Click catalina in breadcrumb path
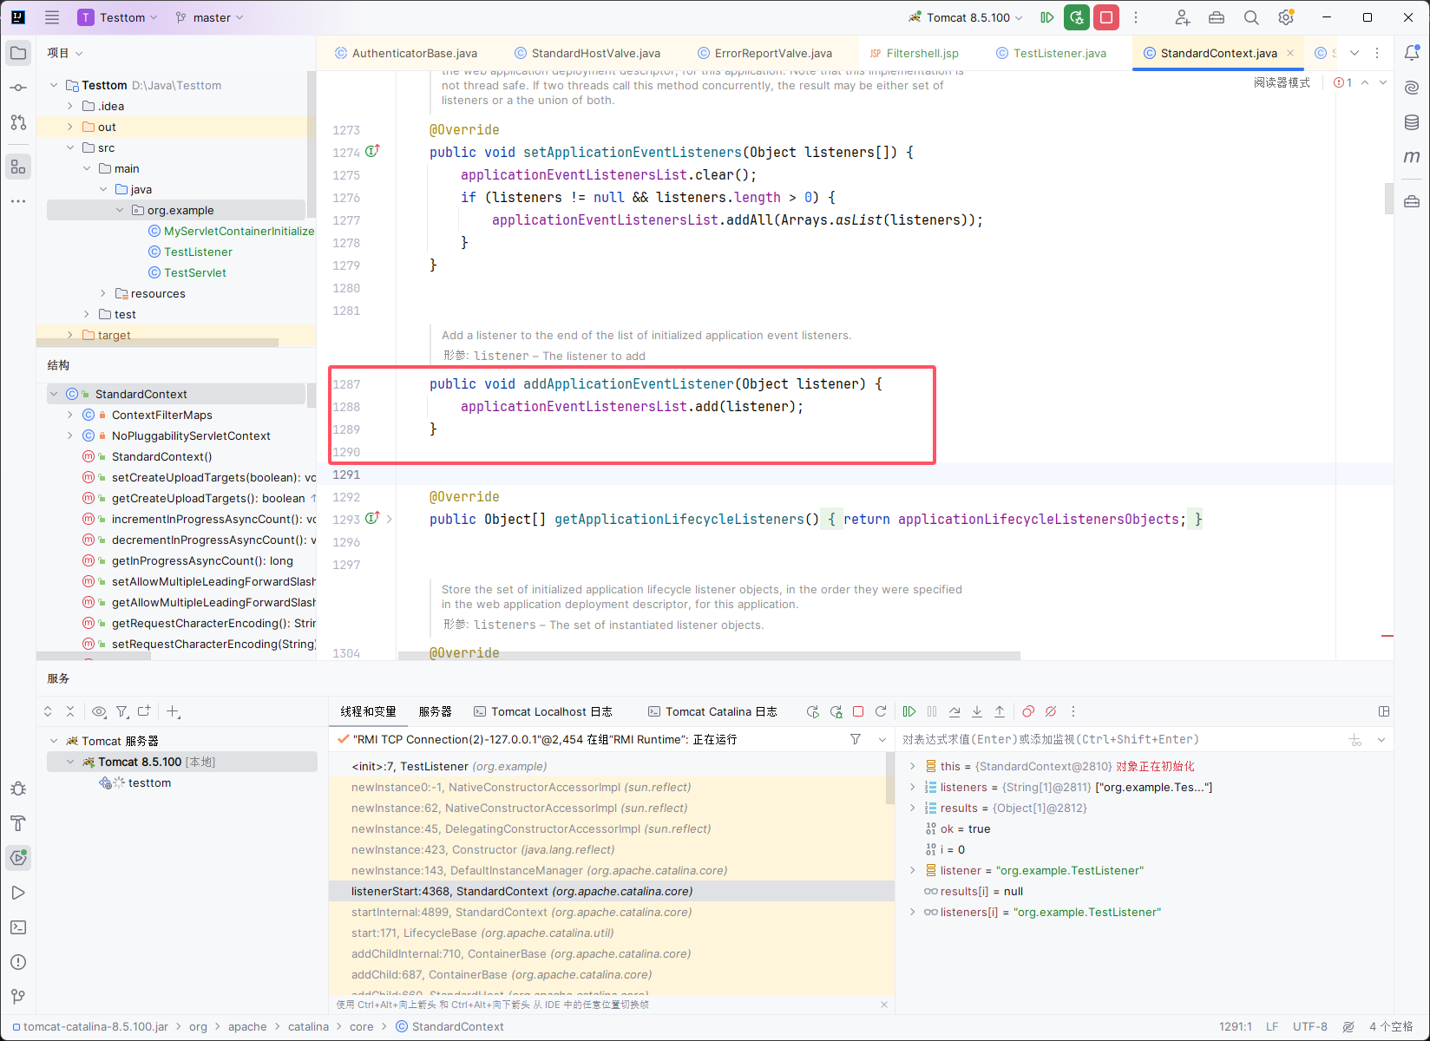Screen dimensions: 1430x1041 click(x=308, y=1026)
